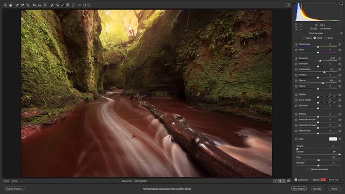Viewport: 345px width, 194px height.
Task: Increase Reducción de ruido plus icon
Action: click(x=340, y=120)
